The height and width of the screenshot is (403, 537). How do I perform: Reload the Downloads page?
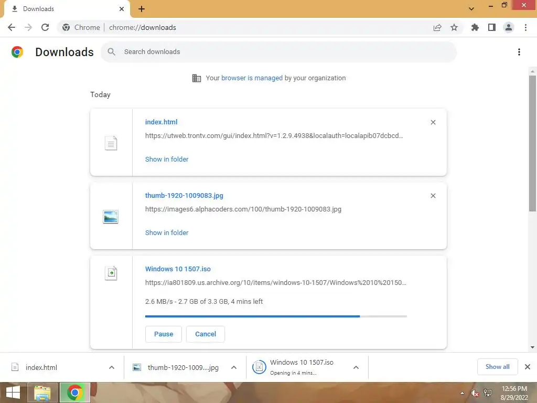[45, 27]
